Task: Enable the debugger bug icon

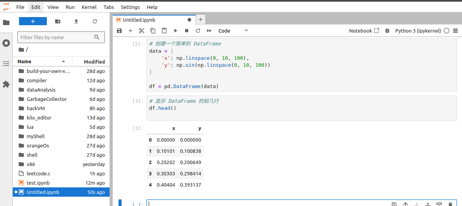Action: point(388,31)
